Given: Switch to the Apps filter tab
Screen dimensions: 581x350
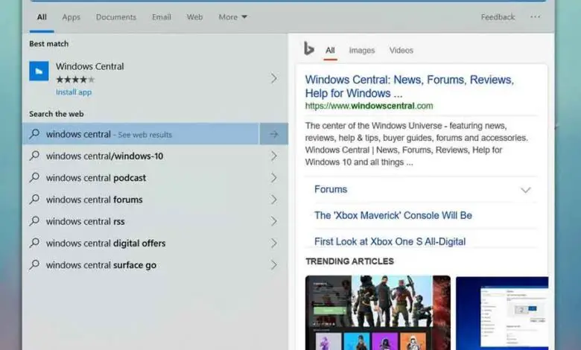Looking at the screenshot, I should pos(72,17).
